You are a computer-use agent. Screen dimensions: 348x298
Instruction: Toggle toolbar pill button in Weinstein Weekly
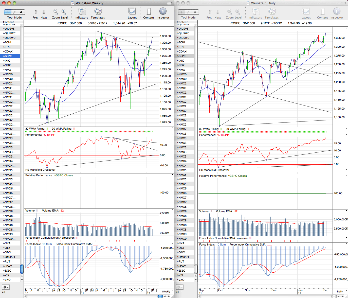[170, 3]
